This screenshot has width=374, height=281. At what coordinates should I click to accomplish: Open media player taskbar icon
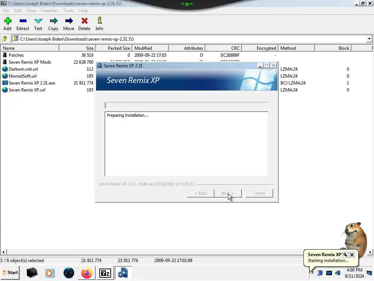point(50,273)
